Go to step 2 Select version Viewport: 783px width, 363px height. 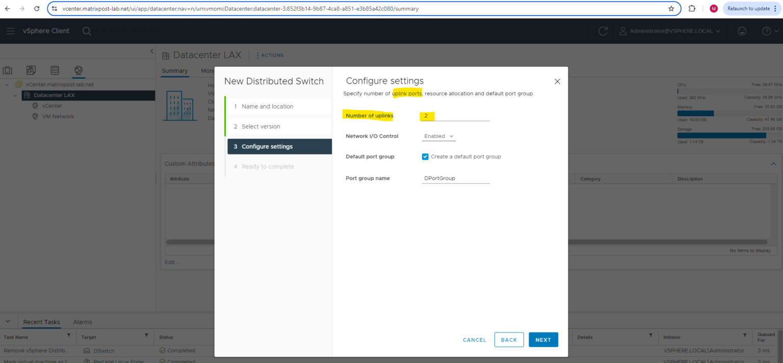click(279, 126)
